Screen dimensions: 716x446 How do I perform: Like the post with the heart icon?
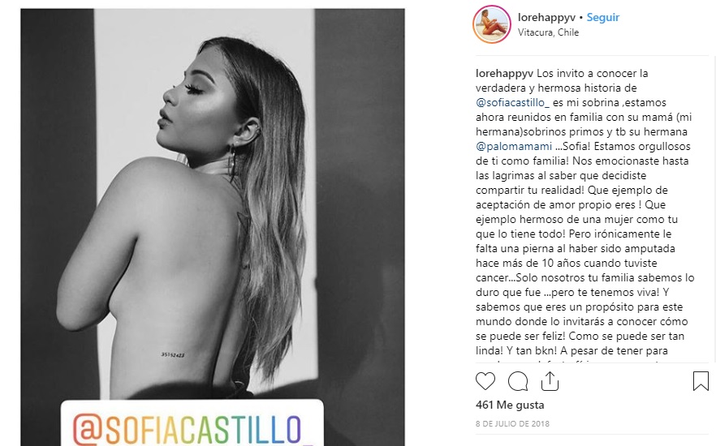485,381
